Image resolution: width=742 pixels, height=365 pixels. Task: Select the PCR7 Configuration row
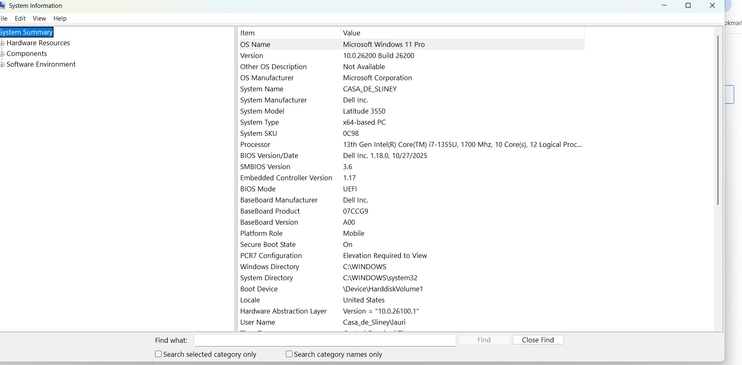click(x=411, y=256)
